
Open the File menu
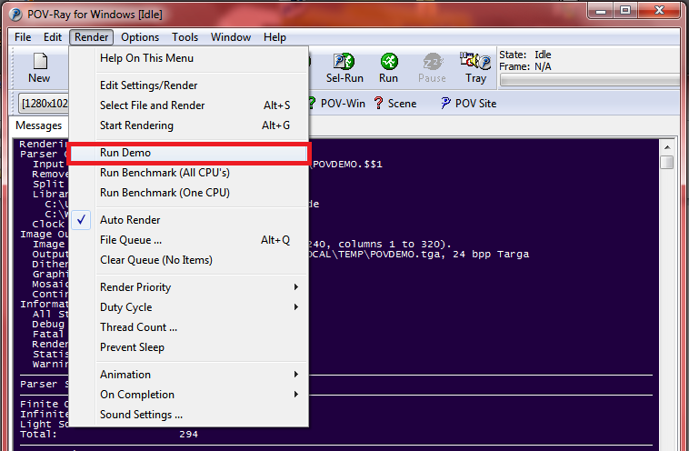pos(23,37)
